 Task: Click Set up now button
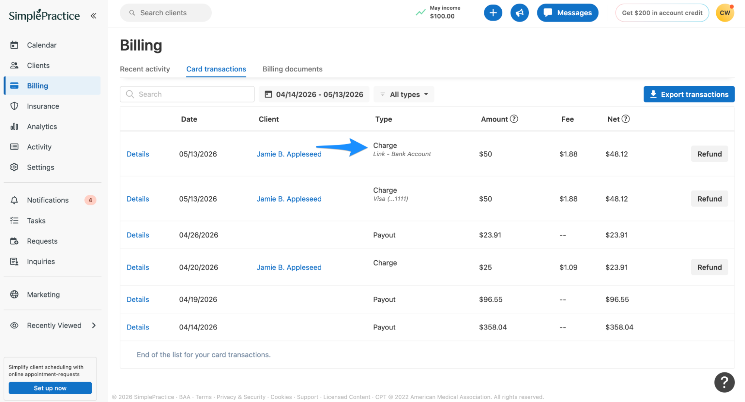tap(50, 388)
